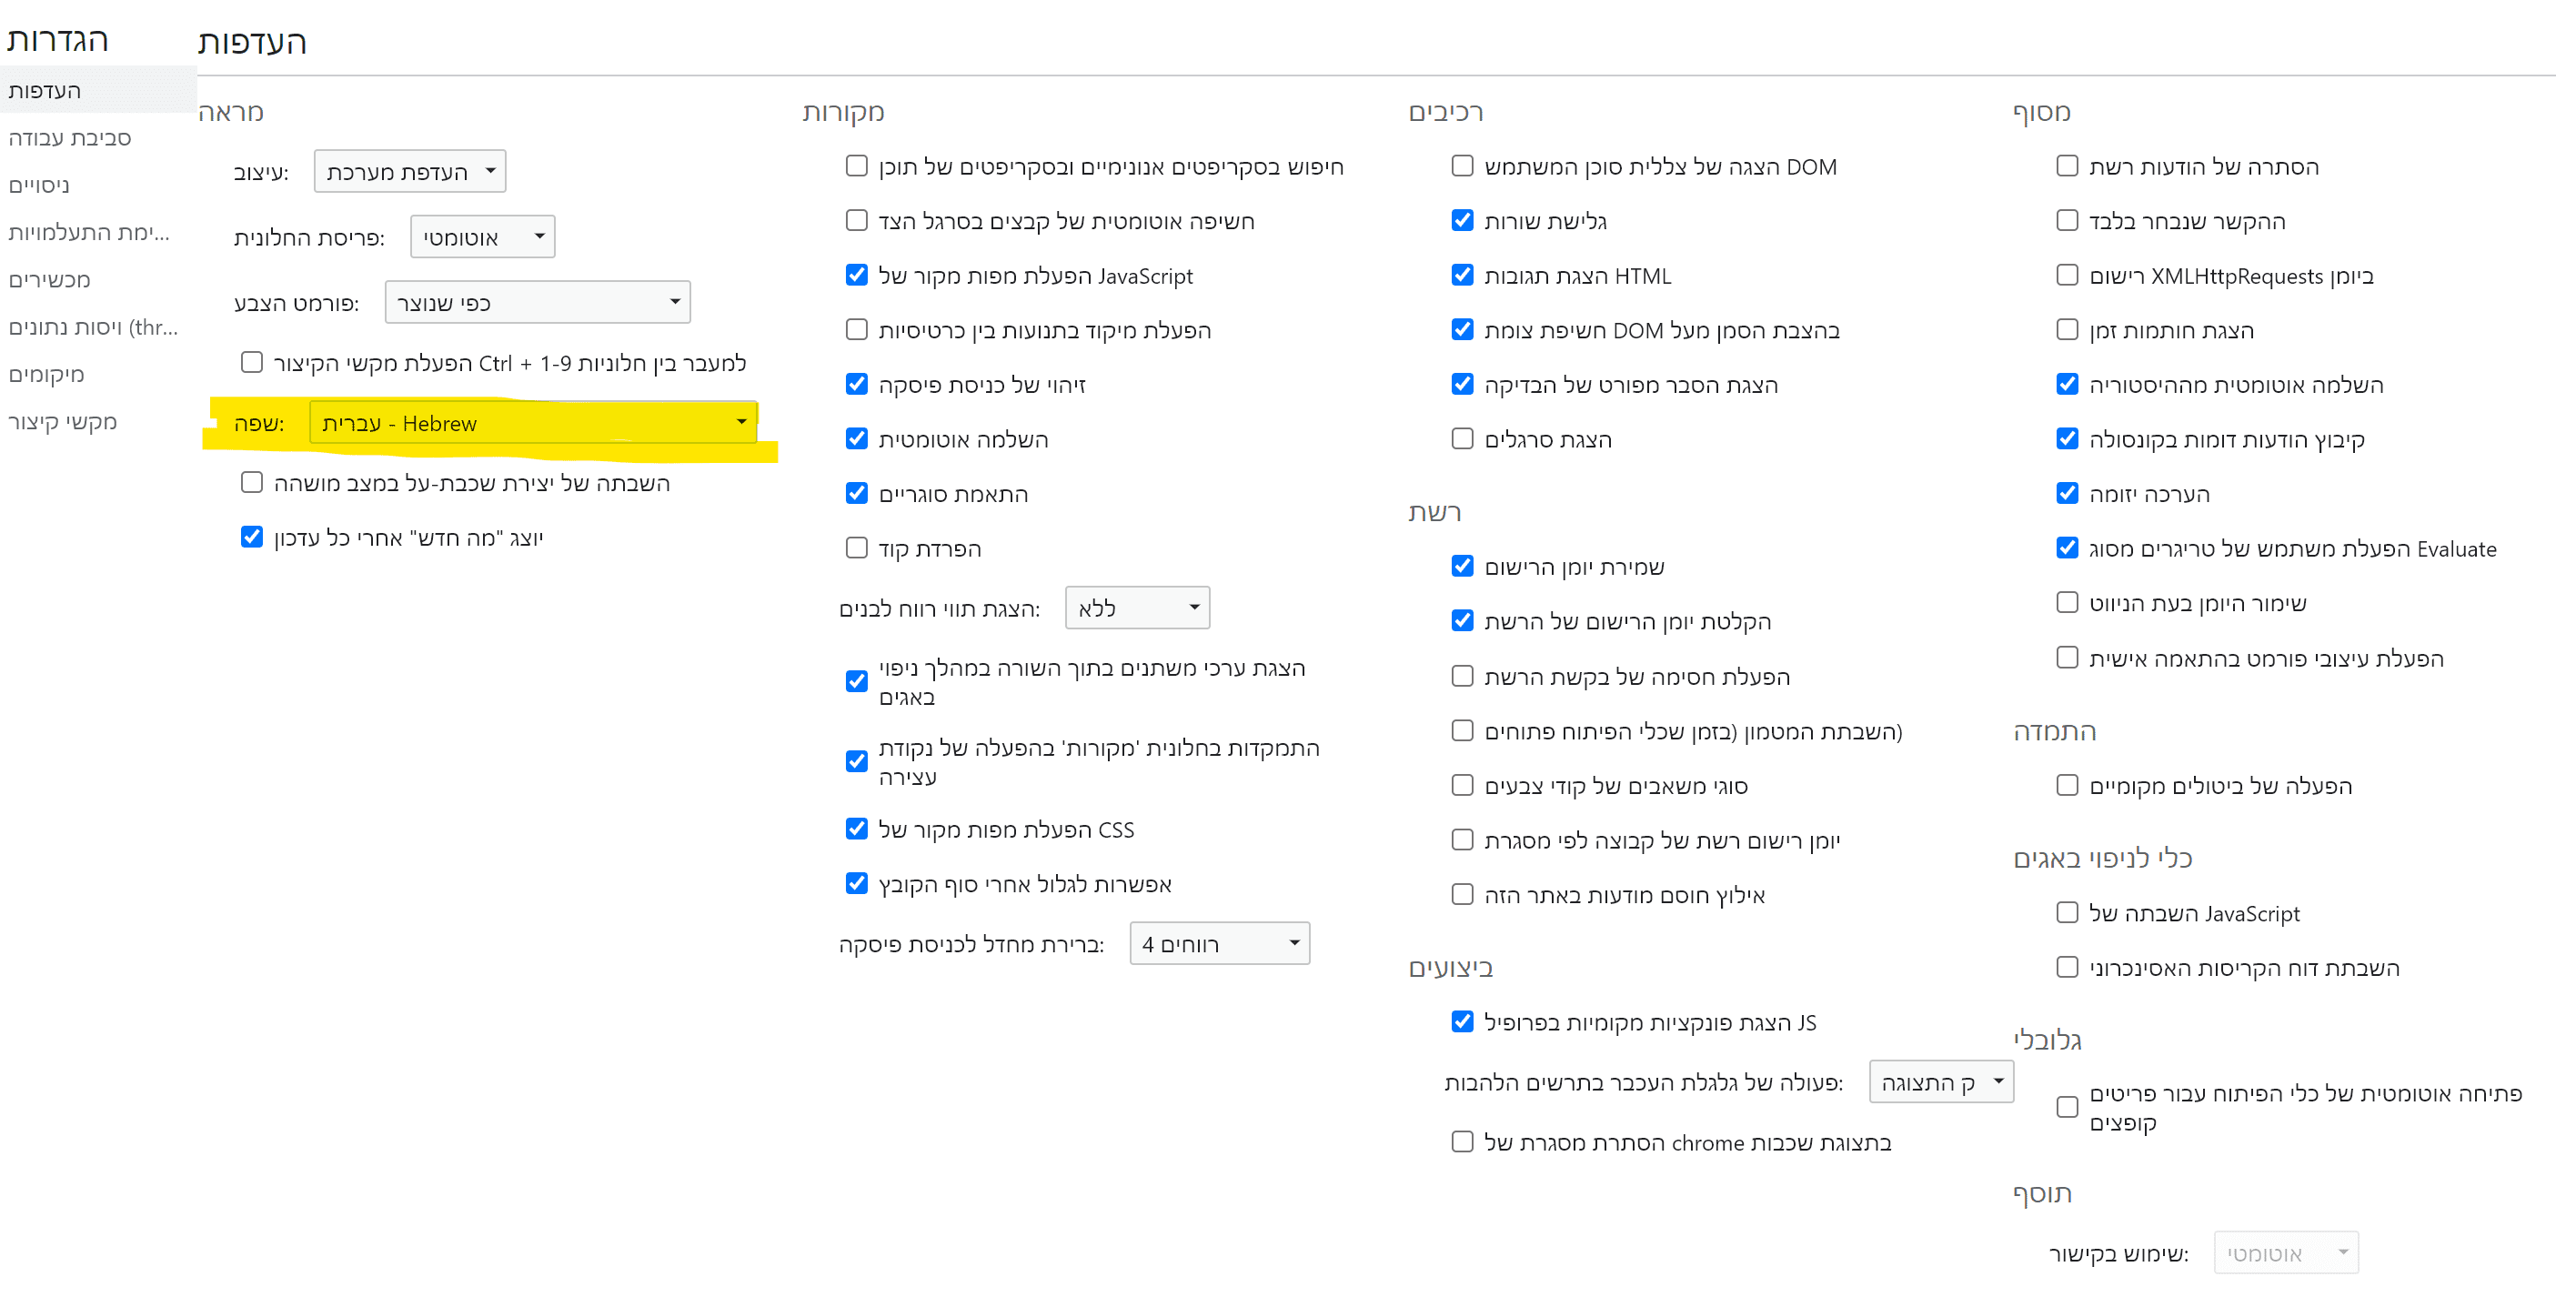The height and width of the screenshot is (1297, 2556).
Task: Open the ניסויים settings tab
Action: [40, 186]
